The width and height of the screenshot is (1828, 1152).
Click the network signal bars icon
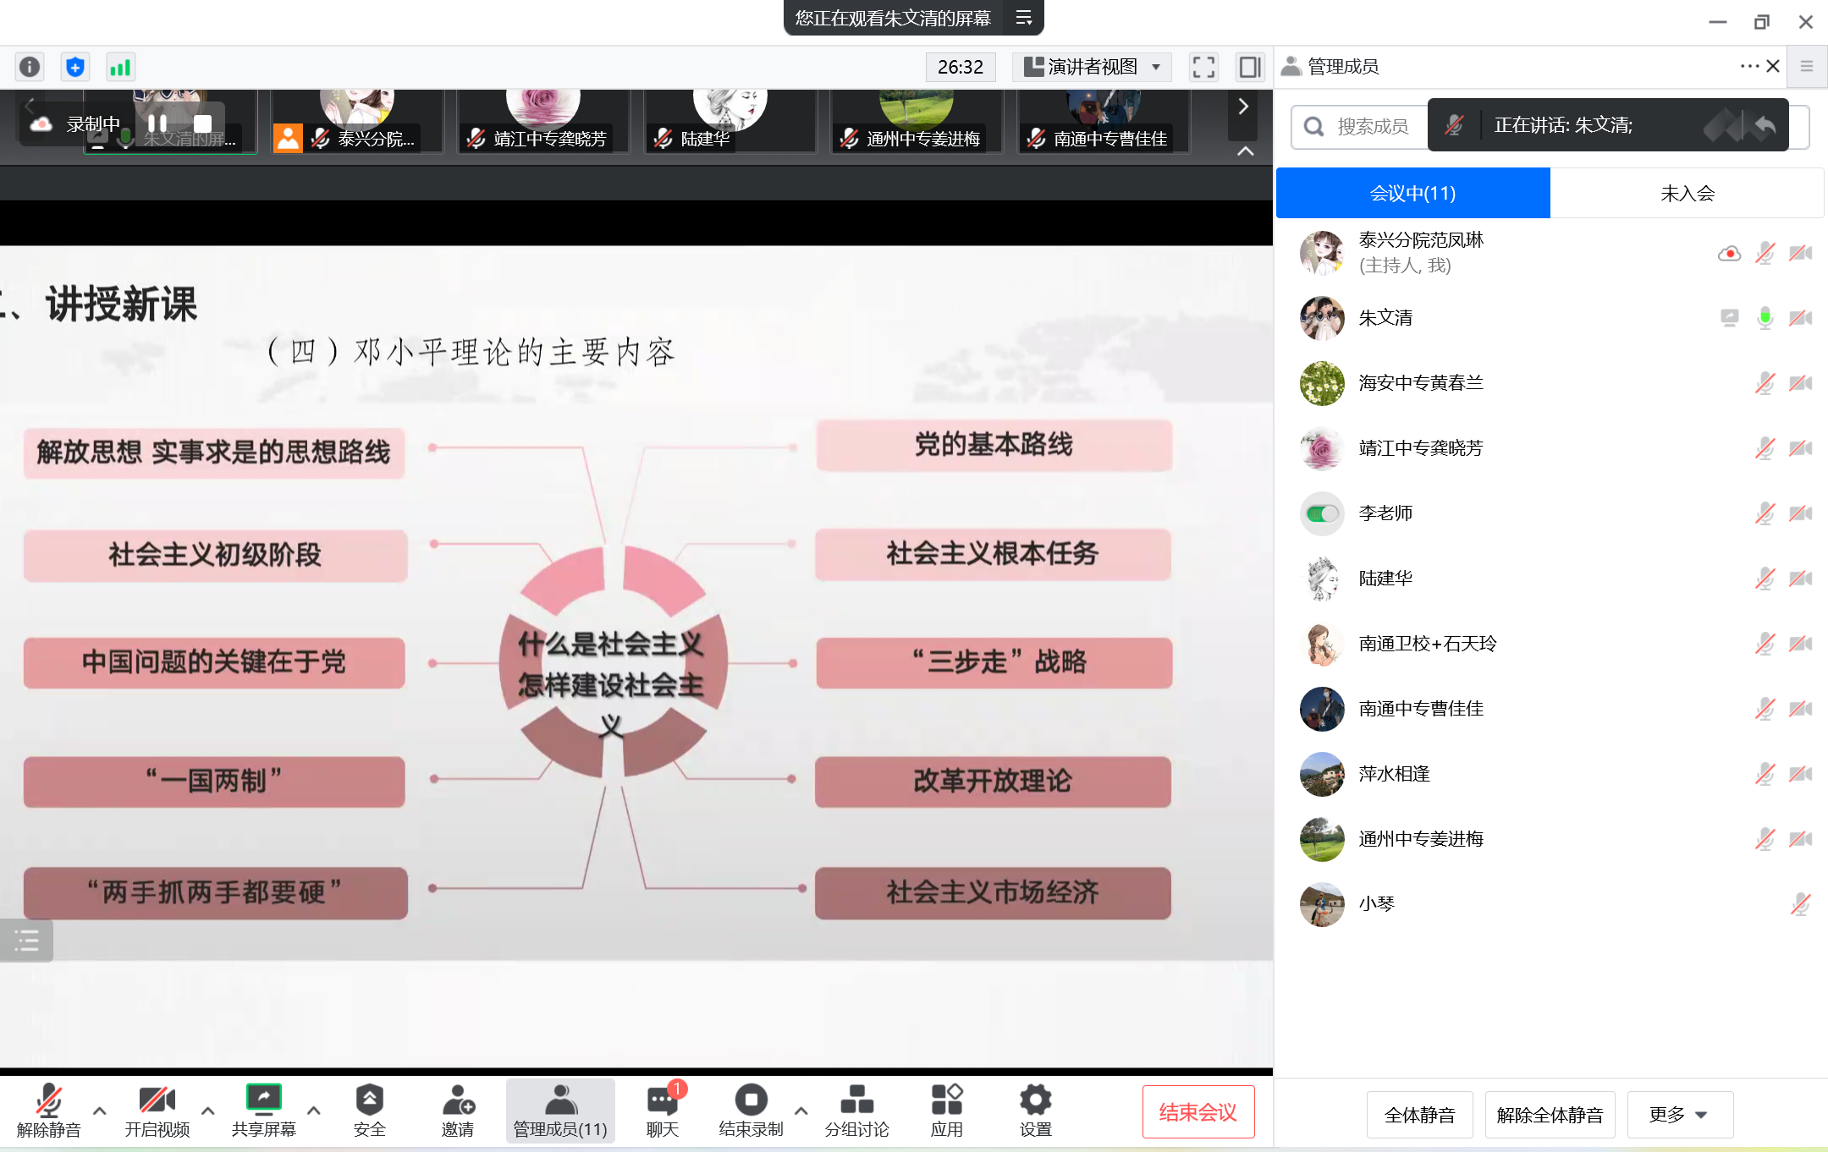point(120,67)
